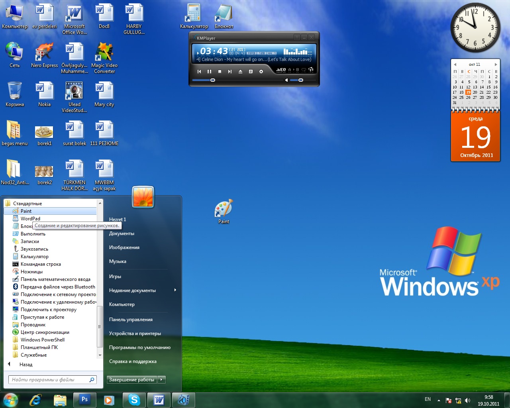
Task: Click the KMPlayer volume slider handle
Action: pyautogui.click(x=301, y=80)
